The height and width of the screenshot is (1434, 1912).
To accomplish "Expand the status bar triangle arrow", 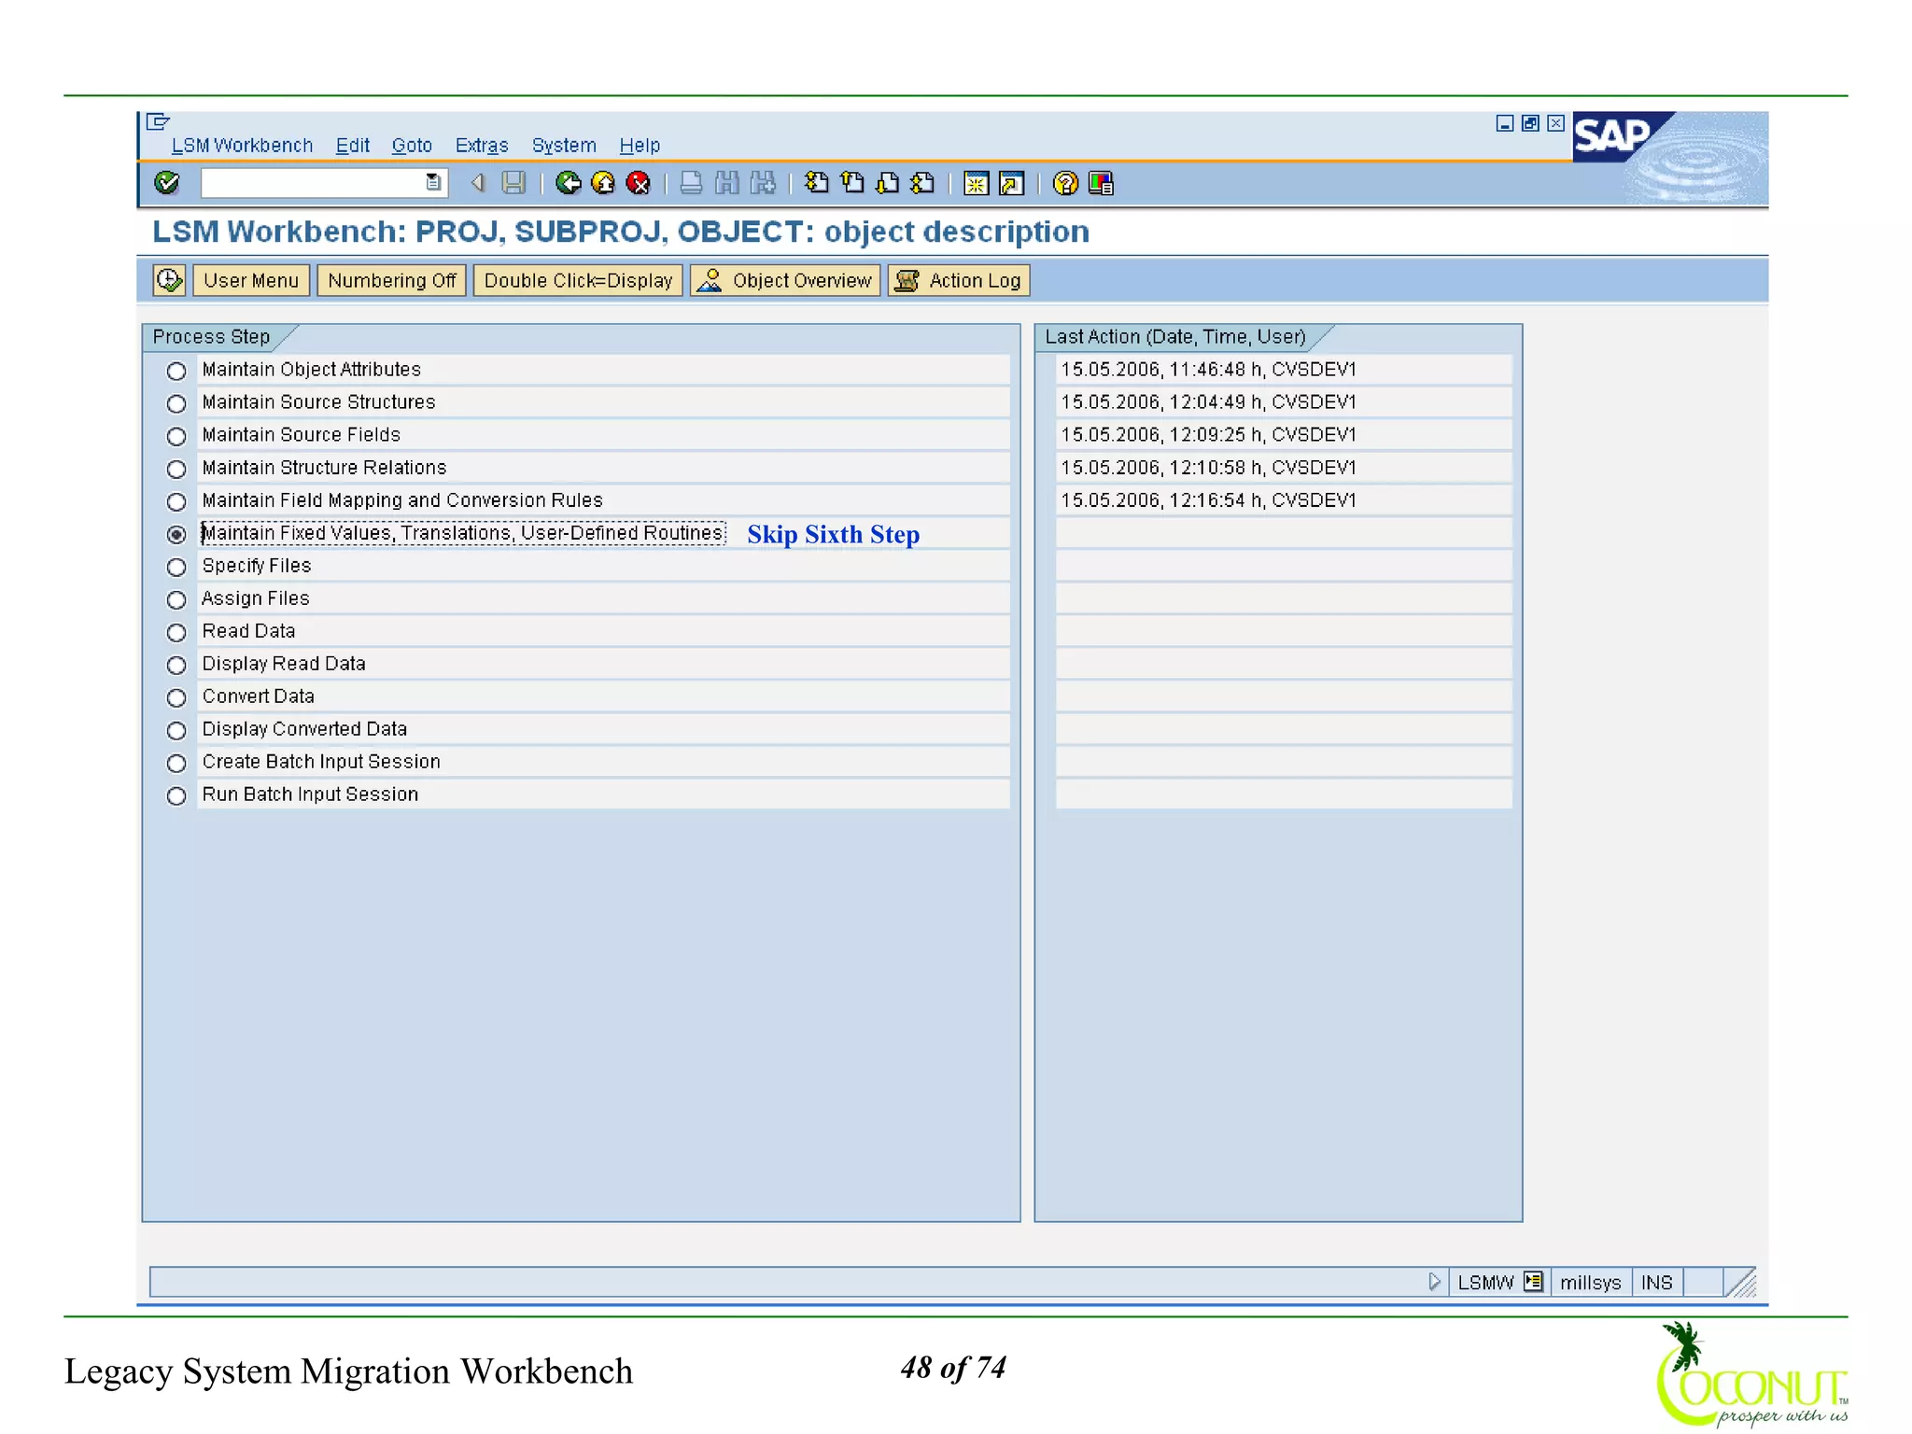I will (1434, 1282).
